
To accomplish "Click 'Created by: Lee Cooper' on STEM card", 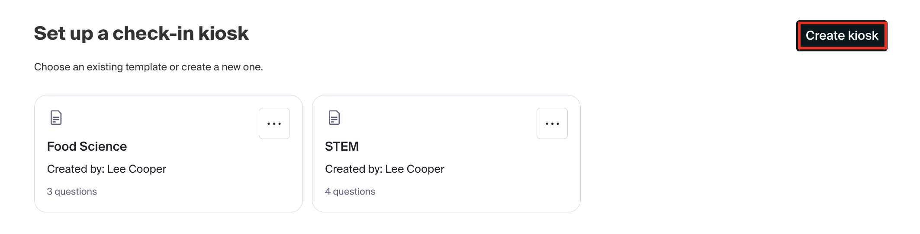I will (x=385, y=169).
